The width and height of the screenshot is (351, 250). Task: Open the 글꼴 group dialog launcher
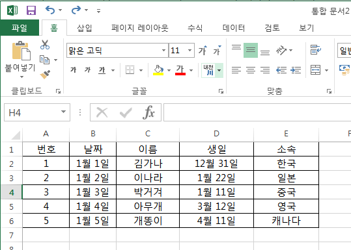[x=221, y=91]
